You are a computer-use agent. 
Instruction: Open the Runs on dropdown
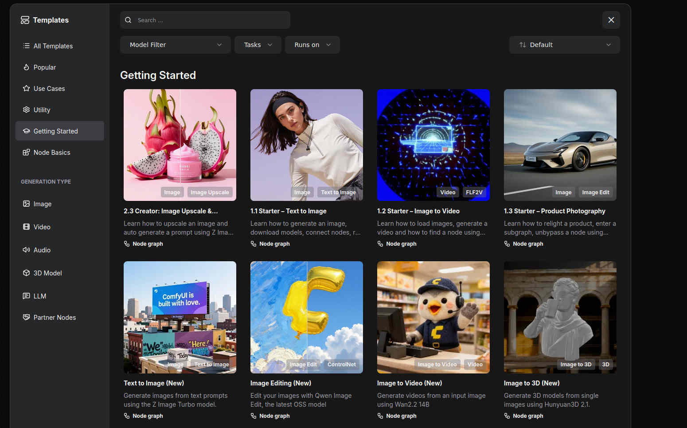pos(312,45)
